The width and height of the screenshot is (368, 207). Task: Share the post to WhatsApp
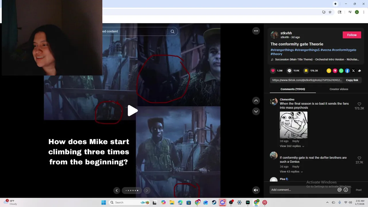341,71
